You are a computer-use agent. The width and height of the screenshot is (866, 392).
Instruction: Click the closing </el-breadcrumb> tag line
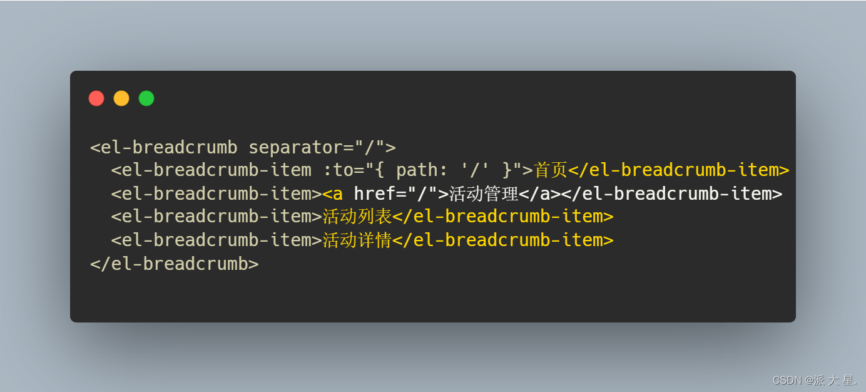pyautogui.click(x=174, y=264)
